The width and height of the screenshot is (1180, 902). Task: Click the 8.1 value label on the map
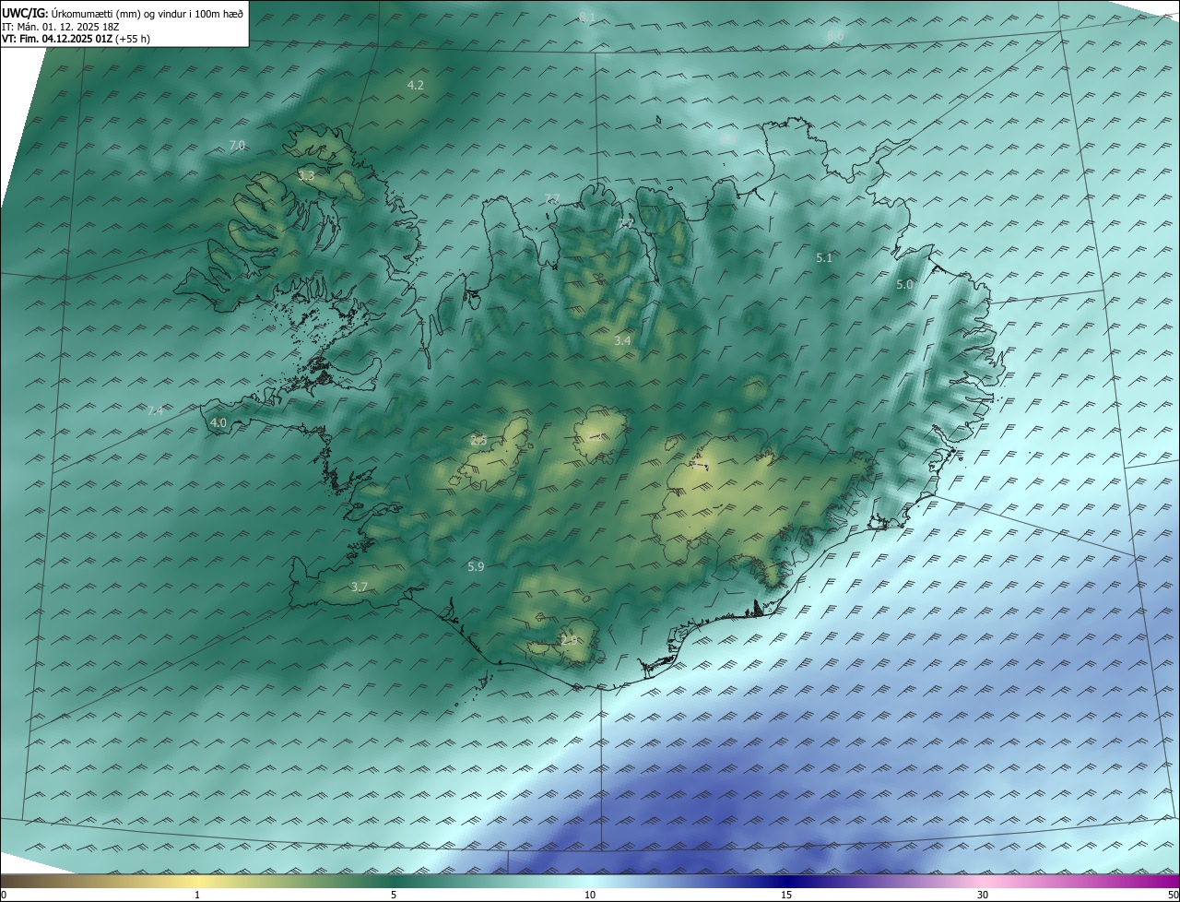(x=587, y=18)
